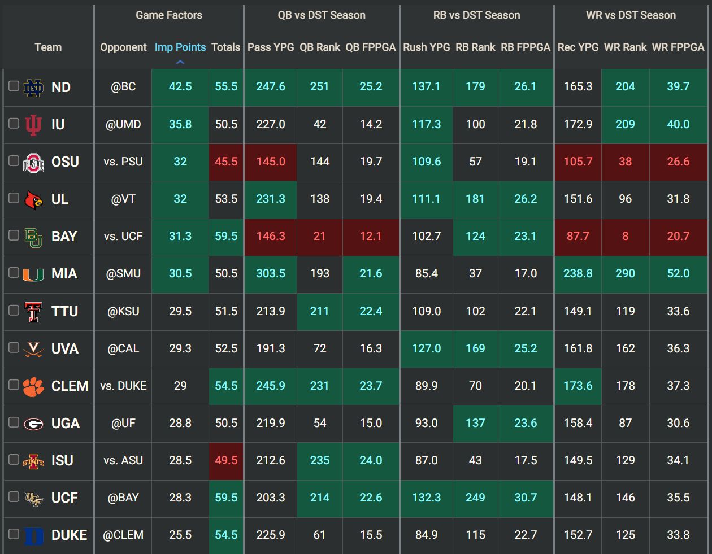
Task: Click QB vs DST Season header
Action: coord(322,15)
